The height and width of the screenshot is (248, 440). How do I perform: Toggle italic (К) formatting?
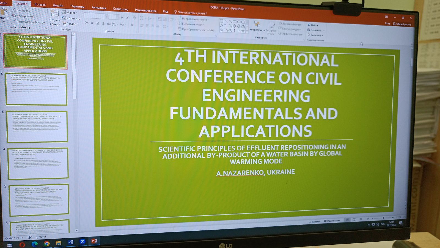pyautogui.click(x=92, y=23)
